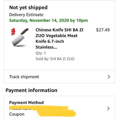This screenshot has width=119, height=119.
Task: Tap the Coupon payment entry
Action: click(x=17, y=114)
